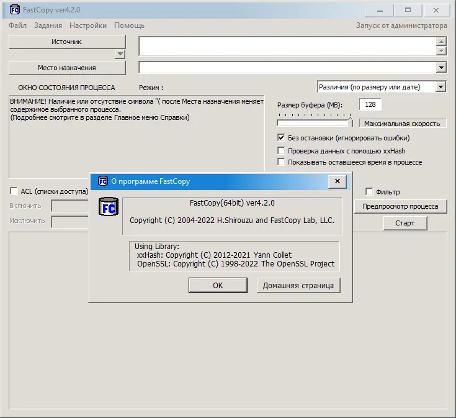
Task: Expand the destination path dropdown
Action: click(441, 68)
